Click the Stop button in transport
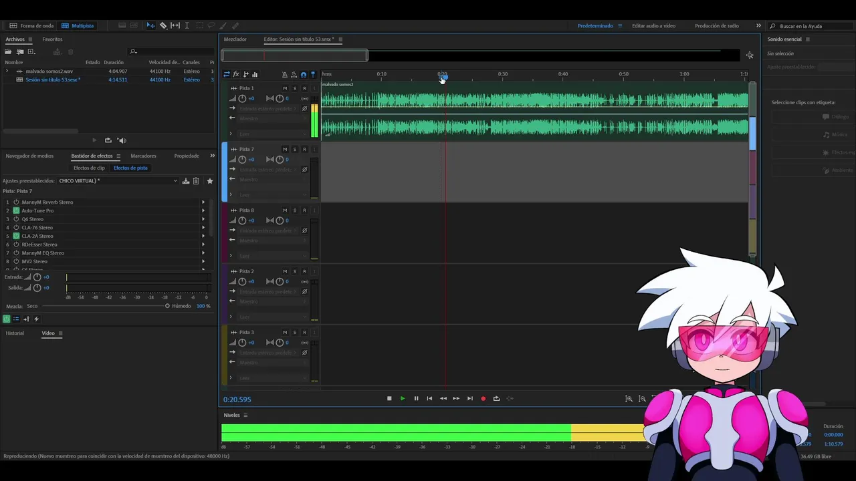The image size is (856, 481). (x=389, y=399)
